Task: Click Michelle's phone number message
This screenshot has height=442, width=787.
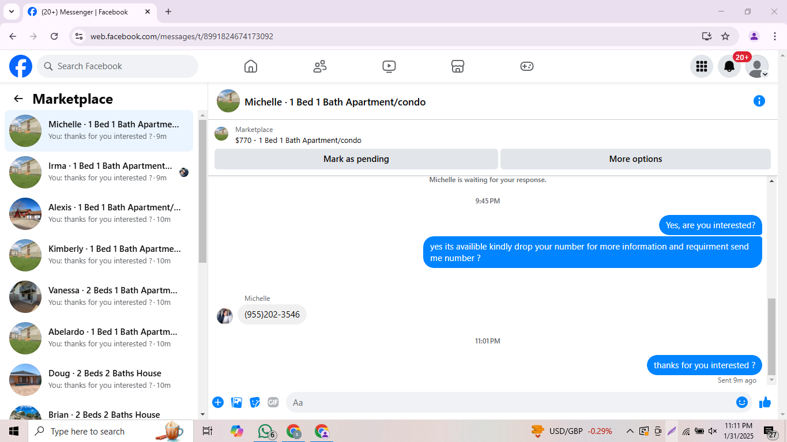Action: click(x=272, y=315)
